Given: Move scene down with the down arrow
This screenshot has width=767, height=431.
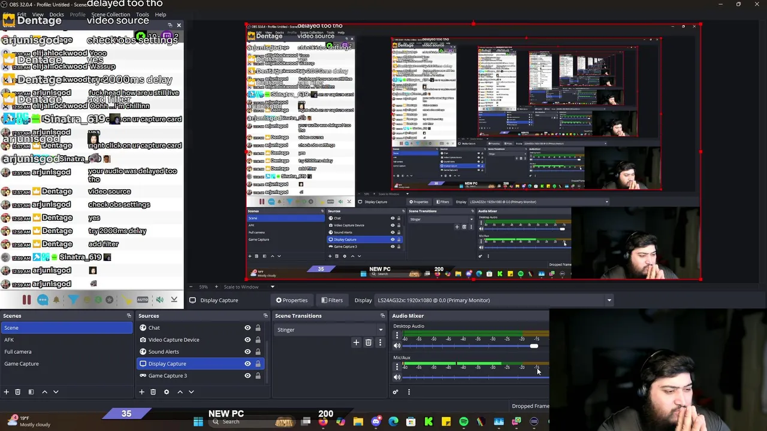Looking at the screenshot, I should pos(56,392).
